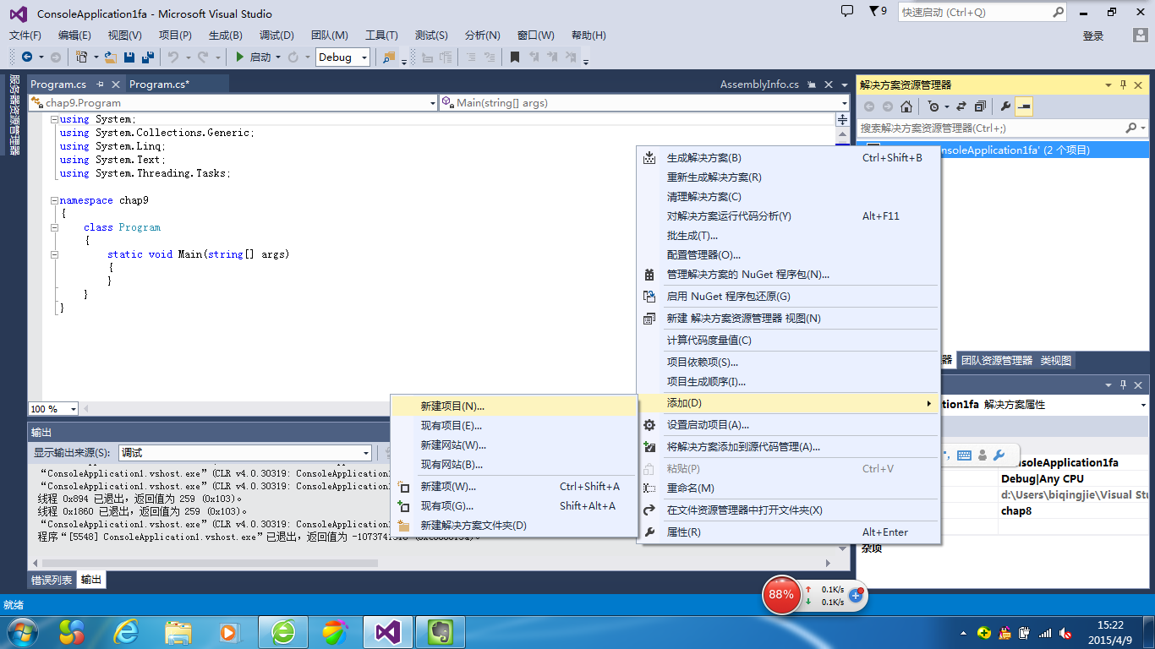Open the 工具(T) menu
The image size is (1155, 649).
(x=381, y=35)
